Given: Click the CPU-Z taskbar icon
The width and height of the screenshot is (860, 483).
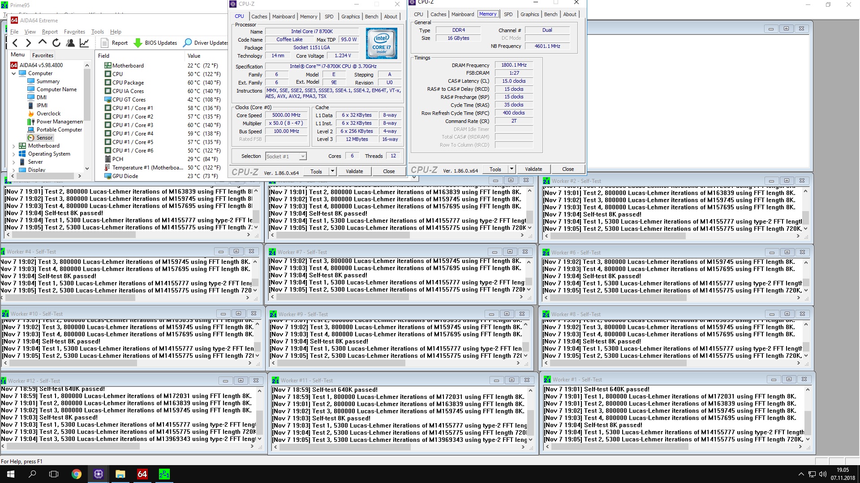Looking at the screenshot, I should tap(99, 474).
